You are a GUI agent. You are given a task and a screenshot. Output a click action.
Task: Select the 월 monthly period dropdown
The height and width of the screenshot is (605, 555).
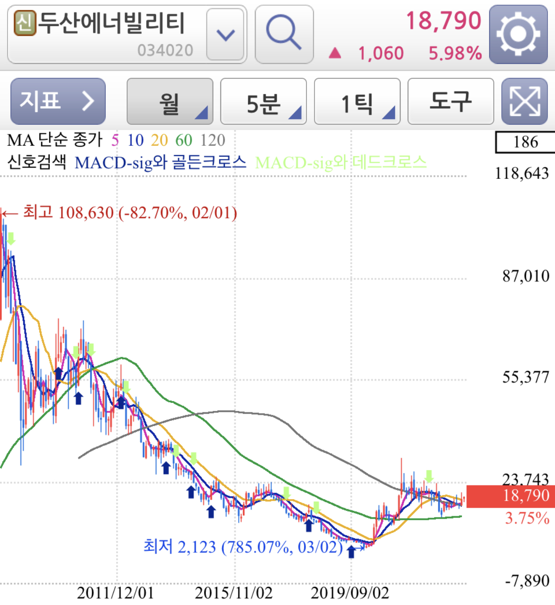[x=170, y=101]
